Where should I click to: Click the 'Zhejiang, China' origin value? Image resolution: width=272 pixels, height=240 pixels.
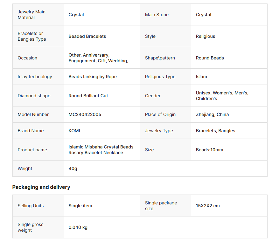[x=212, y=114]
